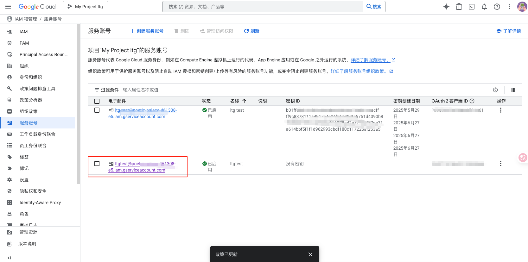528x262 pixels.
Task: Click the 电子邮件 column header
Action: 117,101
